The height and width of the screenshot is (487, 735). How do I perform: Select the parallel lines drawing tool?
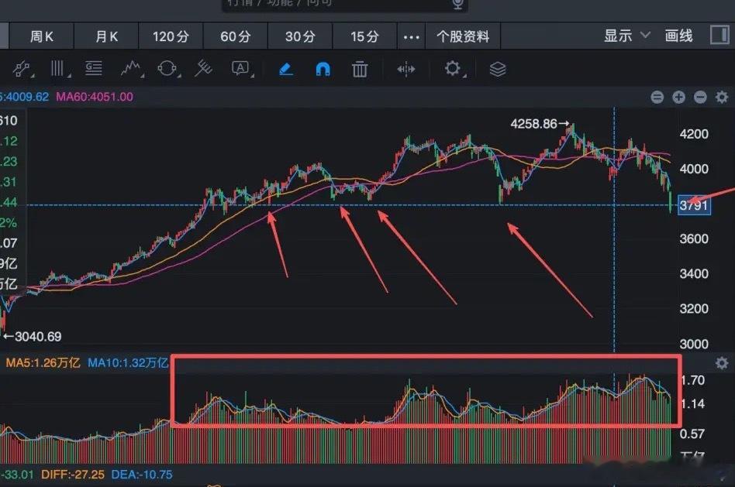[57, 69]
